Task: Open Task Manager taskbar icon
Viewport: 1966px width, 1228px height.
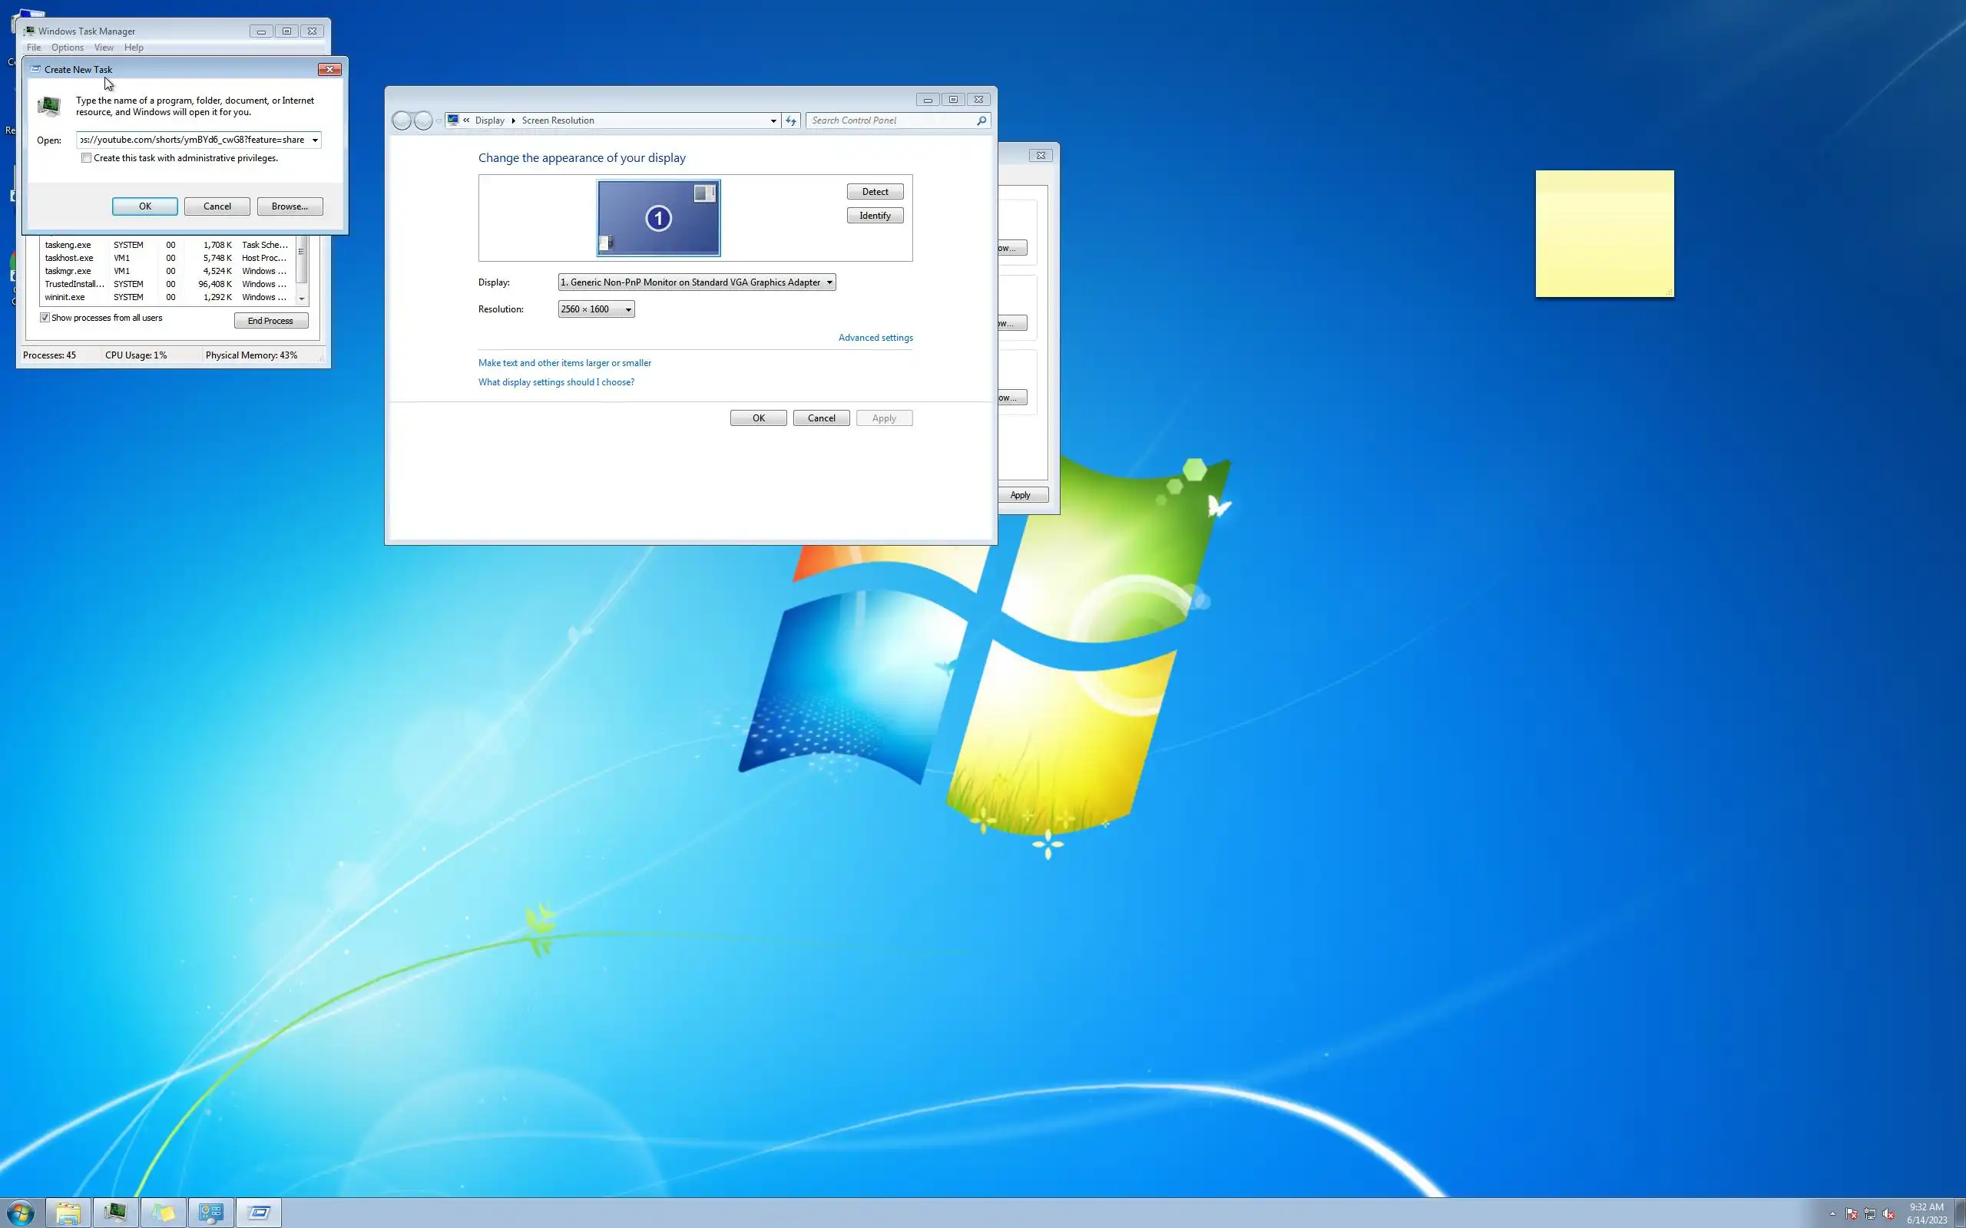Action: pos(115,1213)
